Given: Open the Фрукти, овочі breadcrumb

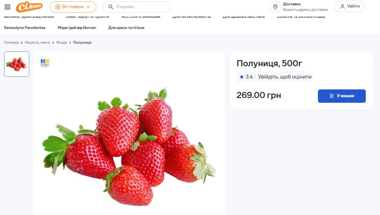Looking at the screenshot, I should click(37, 42).
